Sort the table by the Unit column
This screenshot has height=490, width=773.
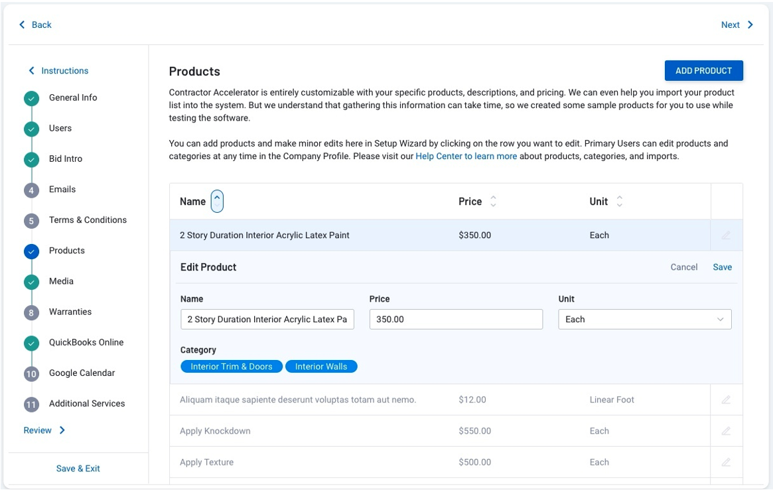pos(619,201)
